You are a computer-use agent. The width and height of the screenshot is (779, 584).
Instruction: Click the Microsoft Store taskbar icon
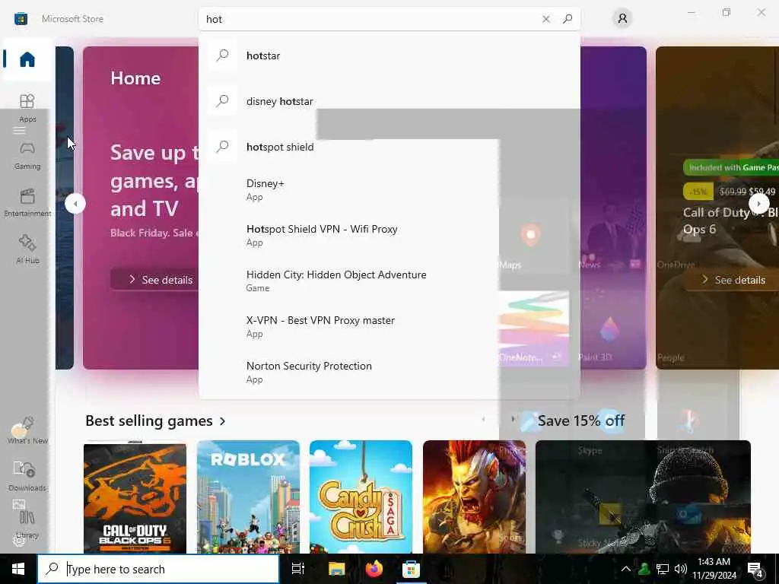pyautogui.click(x=411, y=569)
